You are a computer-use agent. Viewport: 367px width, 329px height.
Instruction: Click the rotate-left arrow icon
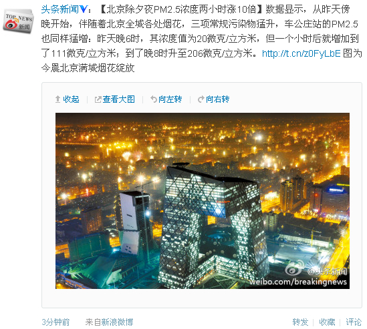[x=154, y=99]
